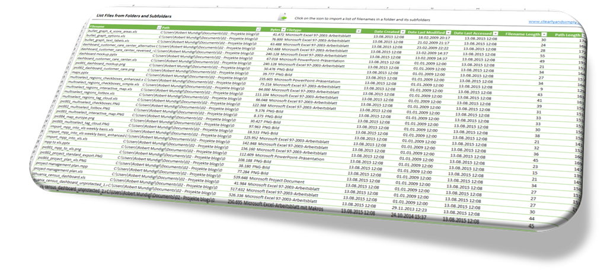Select cell pic001_mpp_to_xls.png
The width and height of the screenshot is (607, 277).
coord(62,149)
